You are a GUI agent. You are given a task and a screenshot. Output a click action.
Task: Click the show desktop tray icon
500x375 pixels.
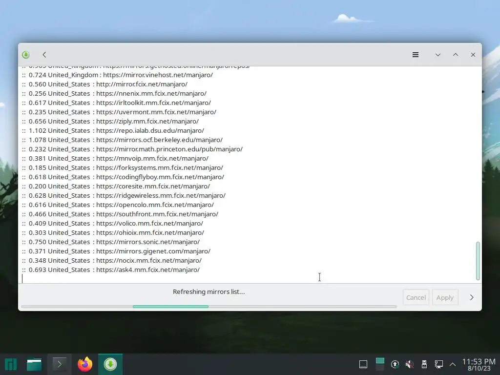tap(363, 364)
